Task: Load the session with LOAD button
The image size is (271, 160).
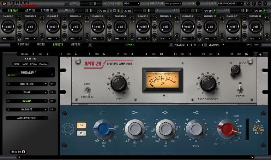Action: (257, 45)
